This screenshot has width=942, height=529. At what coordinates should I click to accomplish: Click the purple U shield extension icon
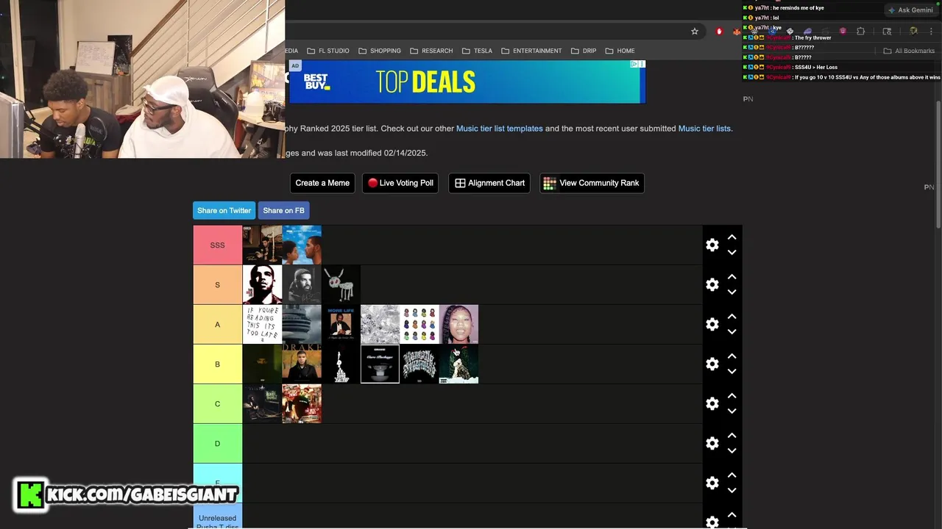[x=843, y=31]
